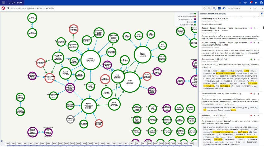The height and width of the screenshot is (147, 264).
Task: Select the 'Закон України 19.12.2006' node
Action: 143,55
